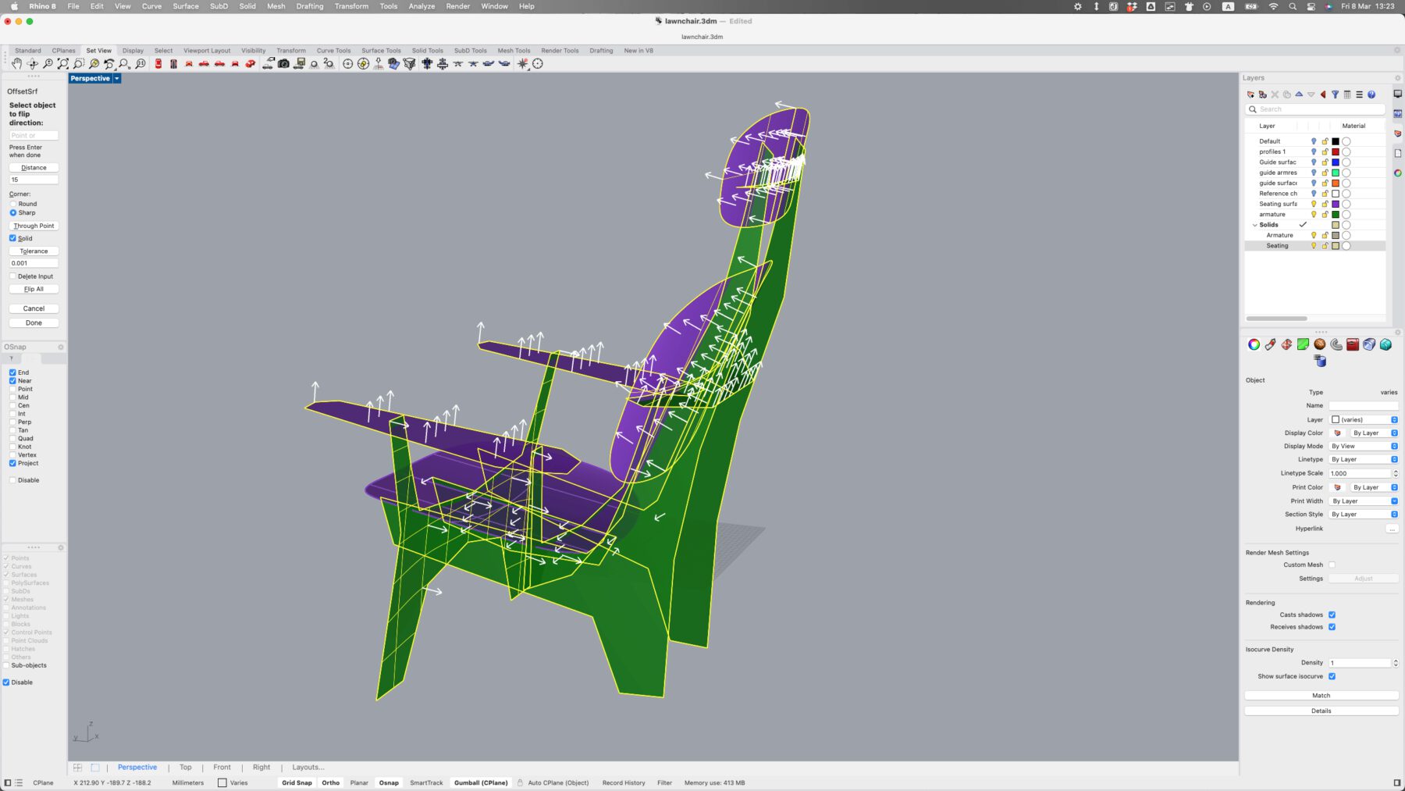Open the checkered Texture Mapping page

(1286, 344)
